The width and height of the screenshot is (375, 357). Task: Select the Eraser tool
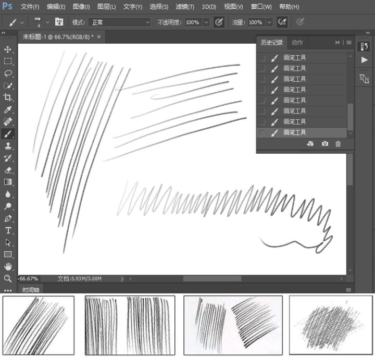click(x=8, y=170)
